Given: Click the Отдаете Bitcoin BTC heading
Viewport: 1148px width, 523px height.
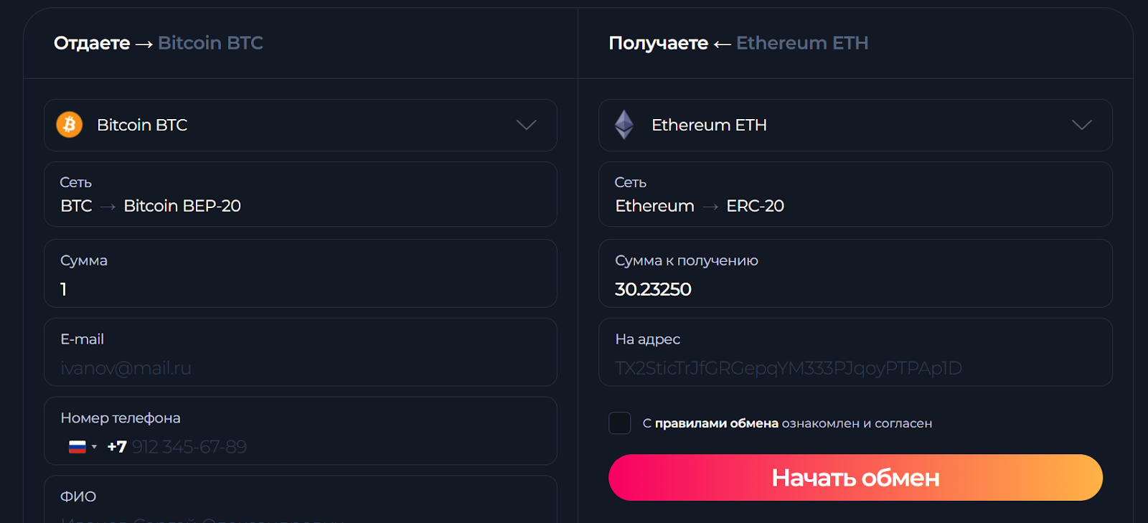Looking at the screenshot, I should tap(159, 43).
